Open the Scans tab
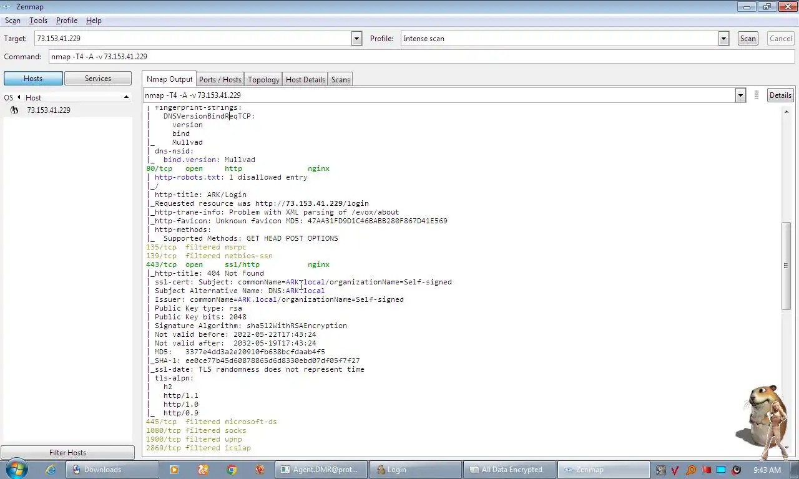The width and height of the screenshot is (799, 479). tap(340, 79)
